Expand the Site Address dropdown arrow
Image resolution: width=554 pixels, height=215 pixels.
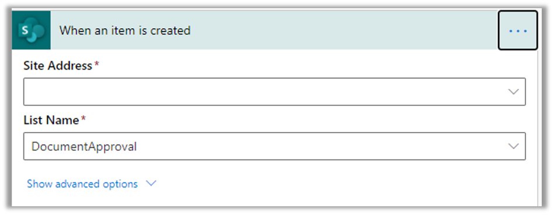point(513,92)
